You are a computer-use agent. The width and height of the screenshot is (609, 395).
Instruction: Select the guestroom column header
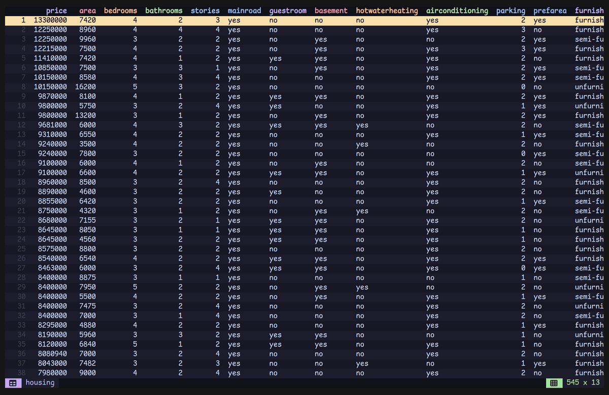pos(288,11)
